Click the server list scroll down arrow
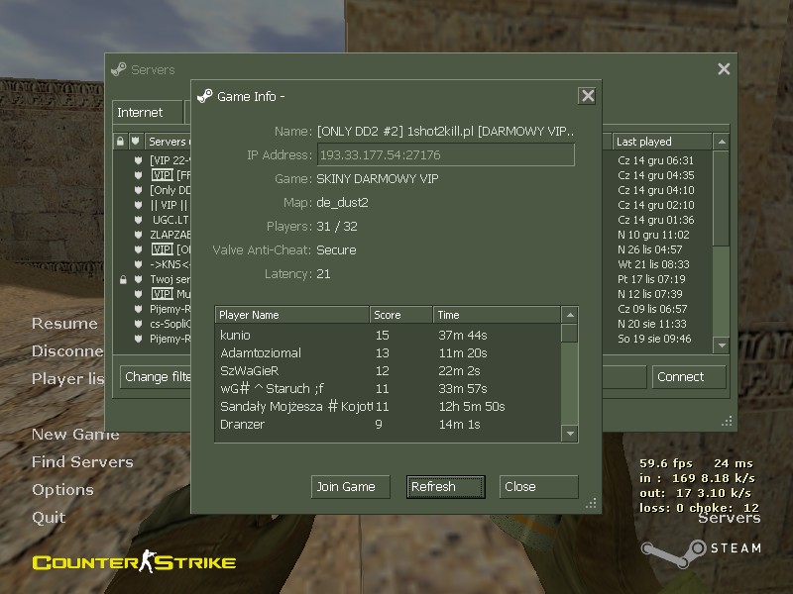This screenshot has height=594, width=793. (722, 345)
